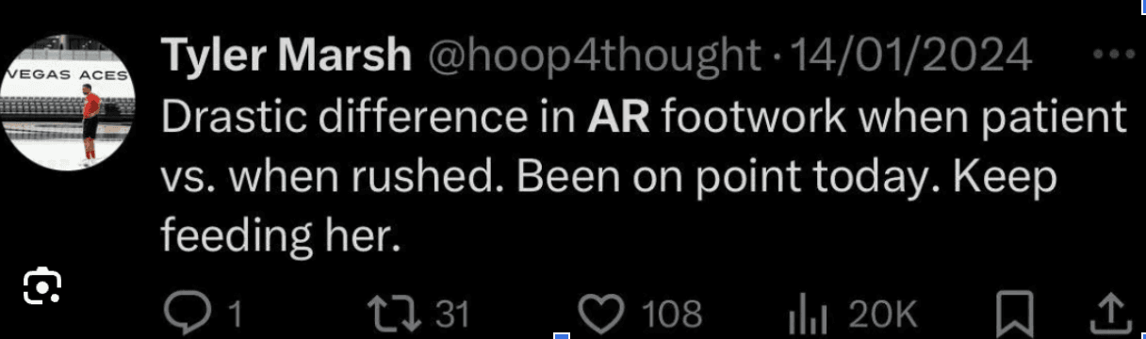Open Tyler Marsh's profile from display name
Viewport: 1146px width, 339px height.
pos(287,59)
